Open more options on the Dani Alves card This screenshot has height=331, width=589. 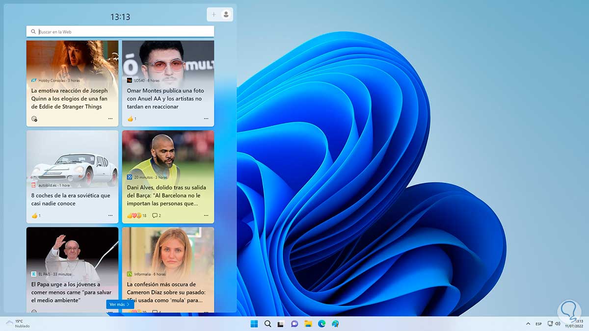[206, 216]
